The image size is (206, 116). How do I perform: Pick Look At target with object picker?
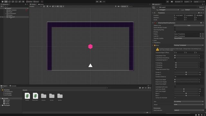pyautogui.click(x=201, y=36)
